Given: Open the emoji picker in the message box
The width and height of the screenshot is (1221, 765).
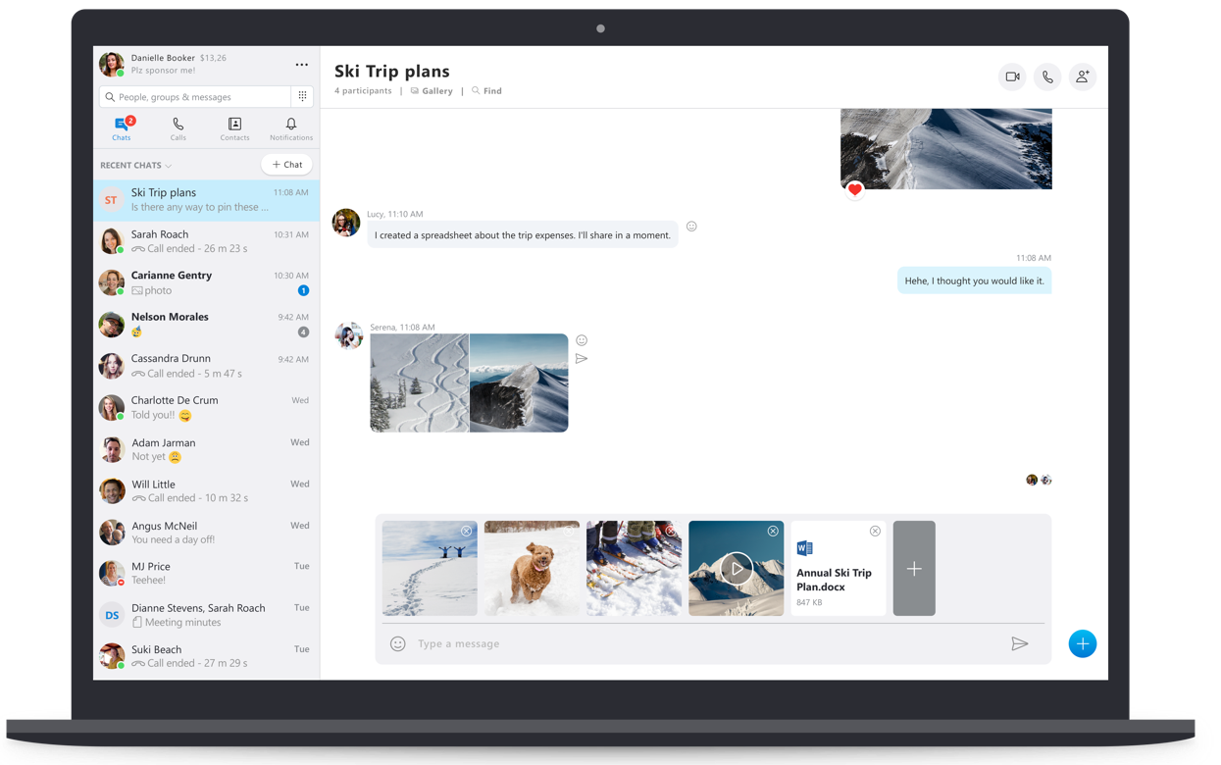Looking at the screenshot, I should (x=396, y=643).
